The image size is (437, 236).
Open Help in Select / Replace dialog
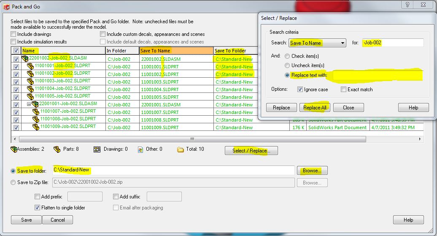click(x=413, y=107)
